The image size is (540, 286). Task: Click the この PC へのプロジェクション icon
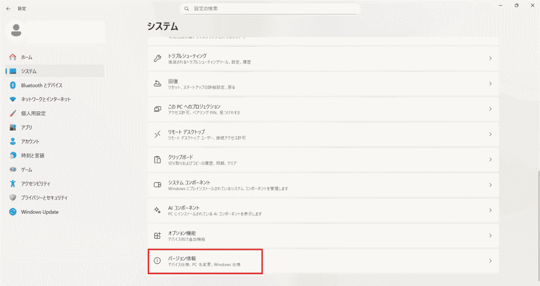157,109
